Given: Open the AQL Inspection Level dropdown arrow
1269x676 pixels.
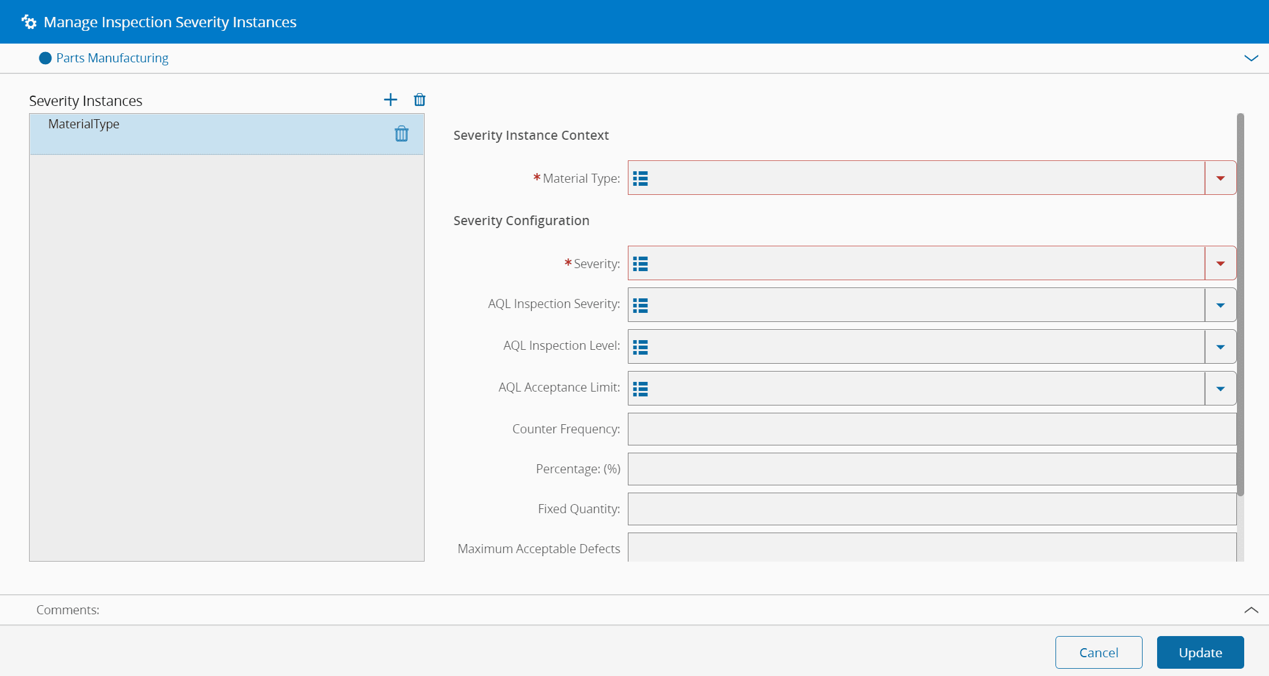Looking at the screenshot, I should (1220, 347).
